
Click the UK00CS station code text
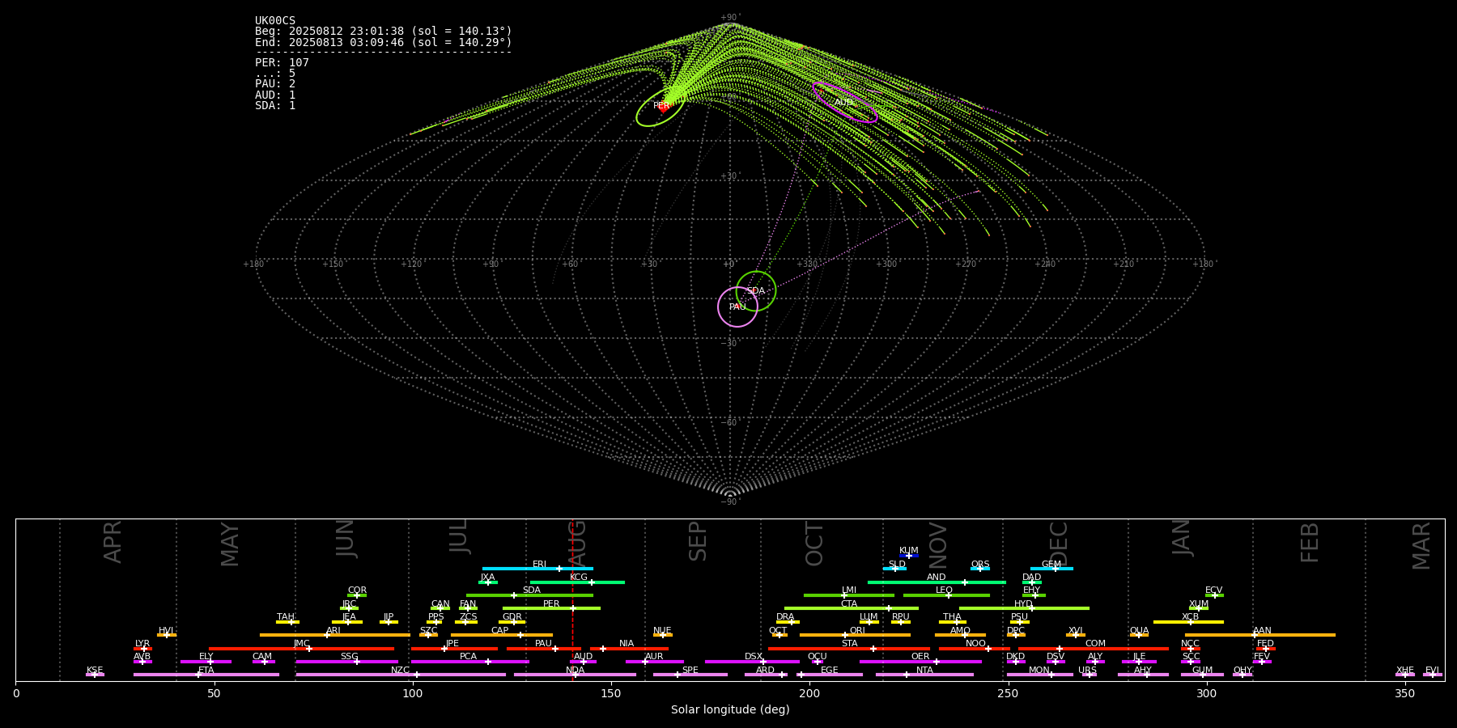275,21
